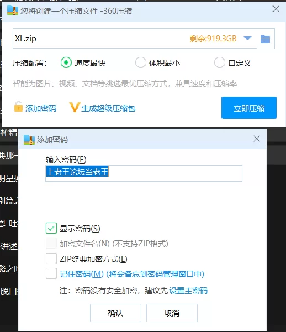Click the 添加密码 link
The height and width of the screenshot is (332, 286).
(41, 108)
